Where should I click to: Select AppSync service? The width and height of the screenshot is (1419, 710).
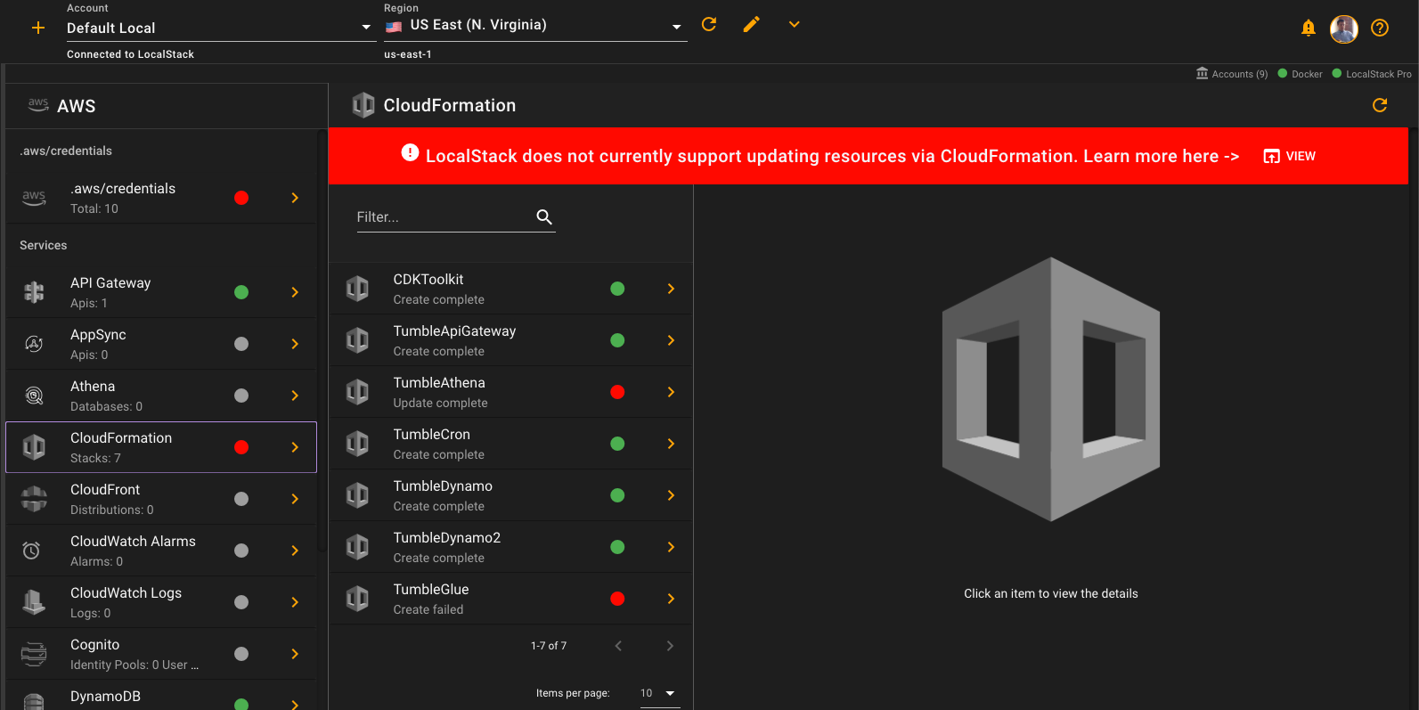(161, 344)
